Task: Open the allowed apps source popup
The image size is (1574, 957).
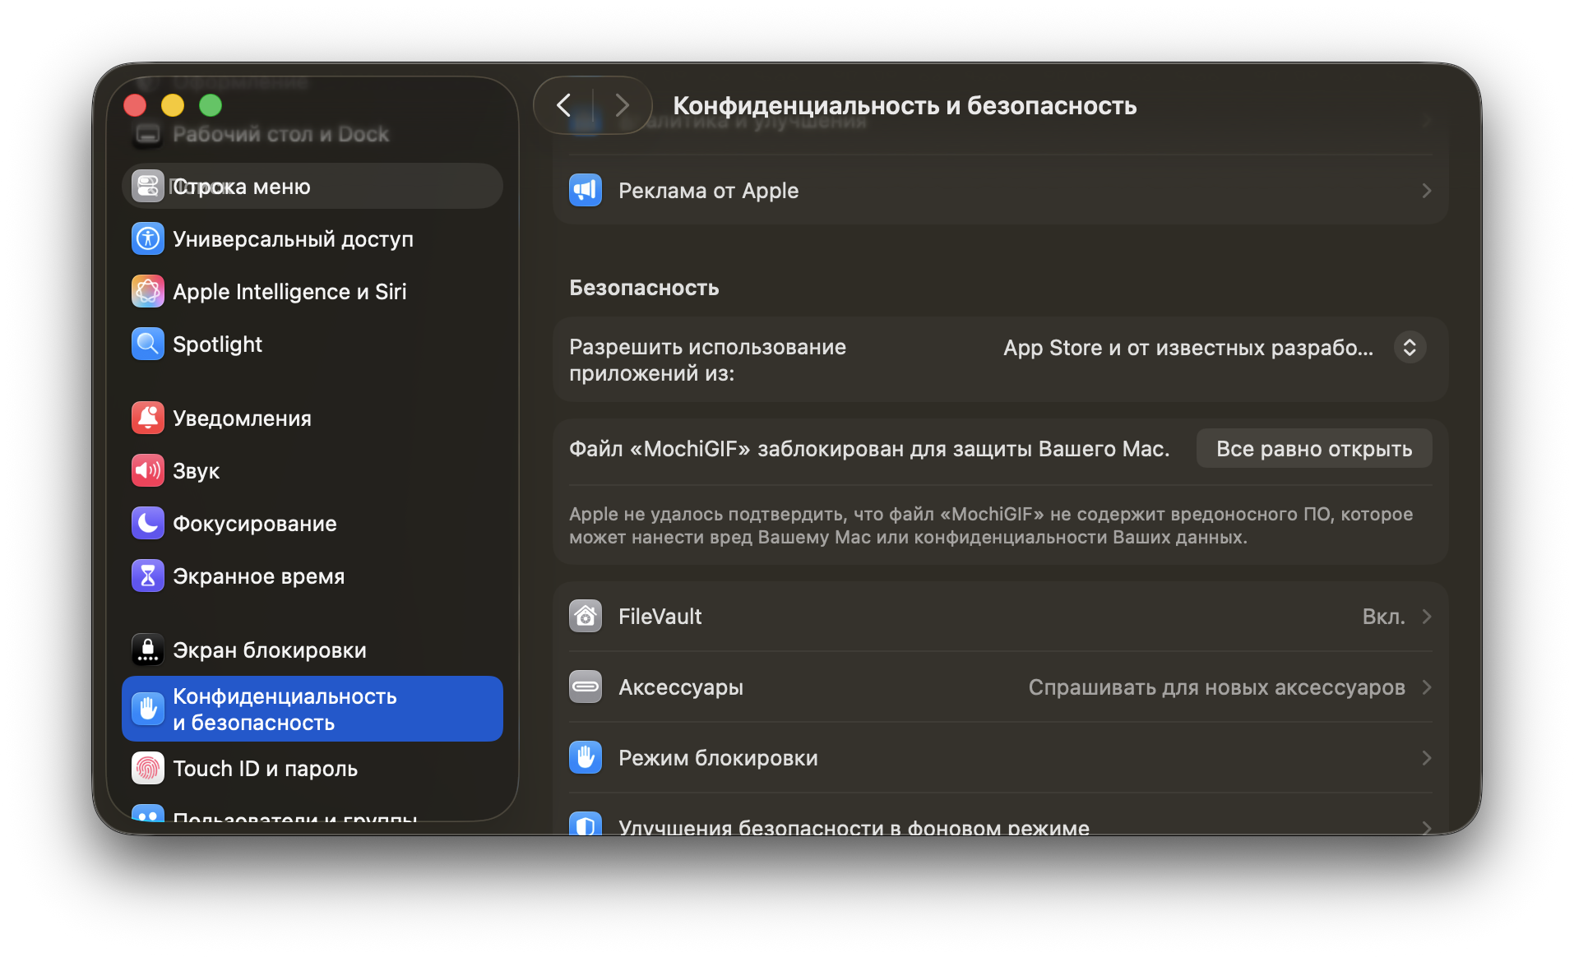Action: tap(1214, 348)
